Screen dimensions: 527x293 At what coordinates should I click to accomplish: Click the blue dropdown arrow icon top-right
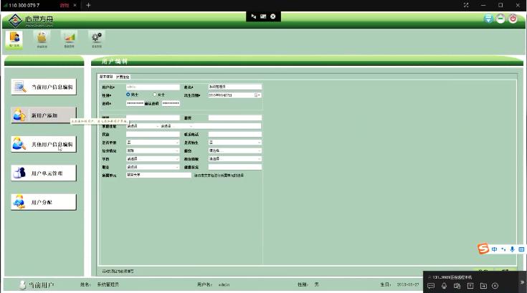coord(488,19)
